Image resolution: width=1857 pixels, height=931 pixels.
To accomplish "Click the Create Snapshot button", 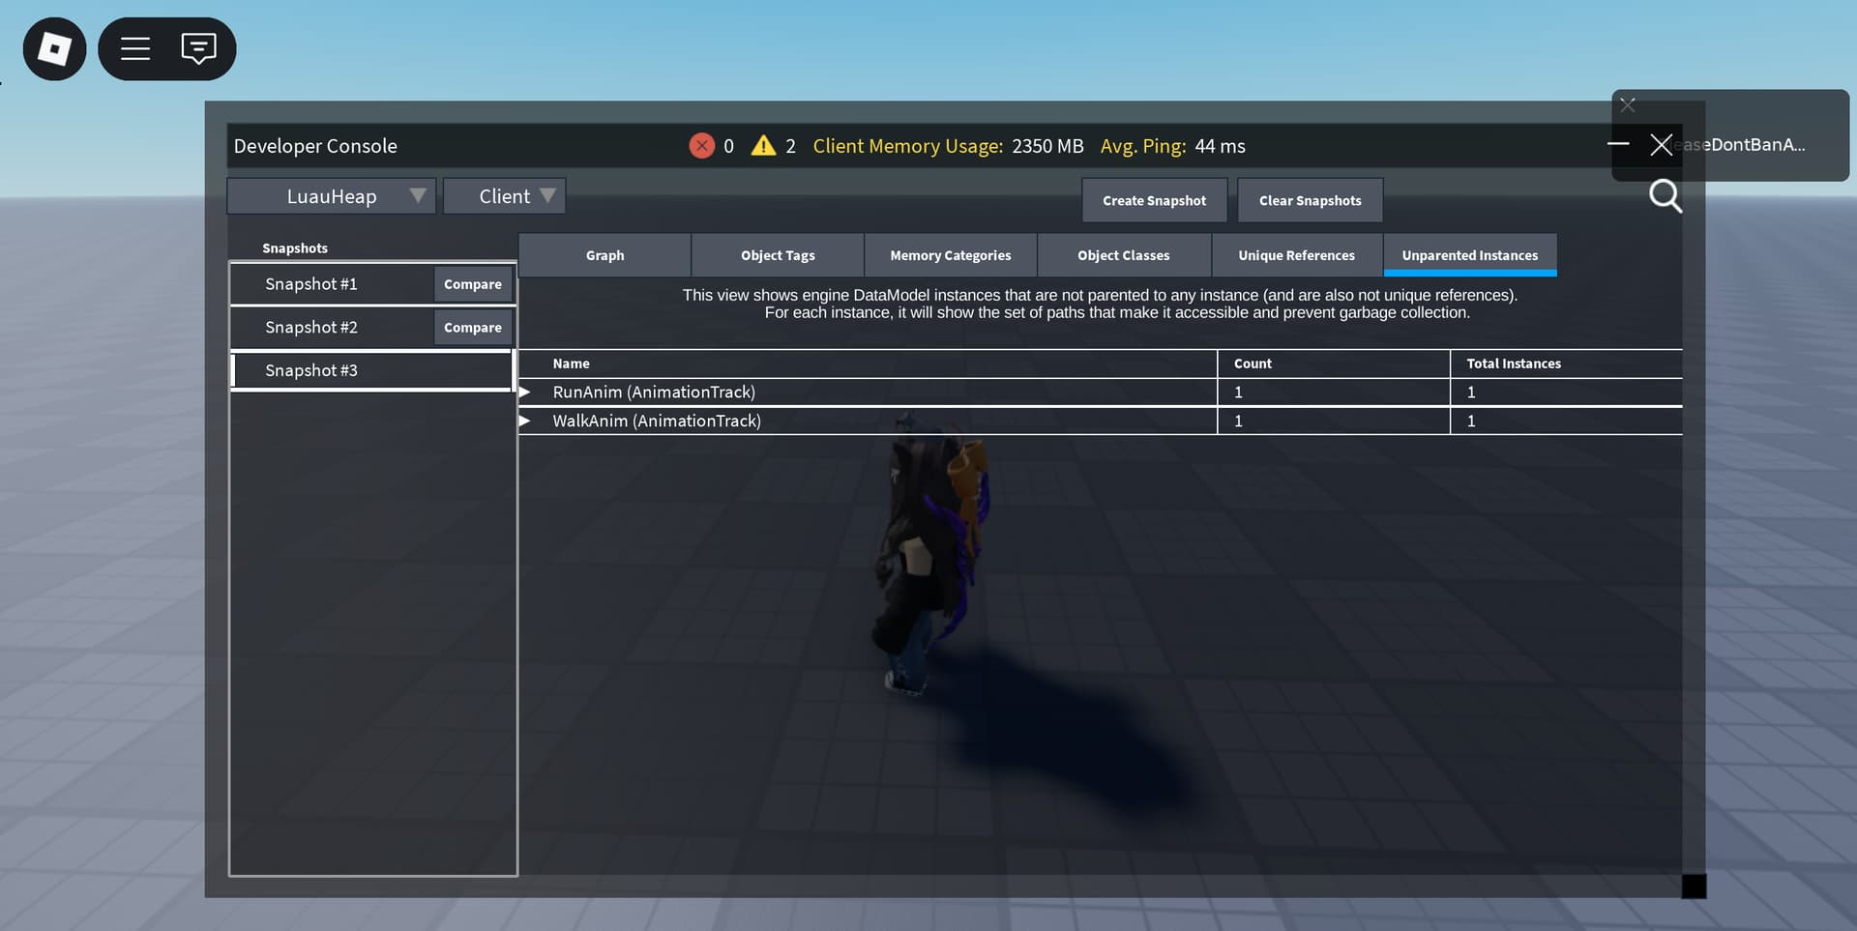I will [1154, 199].
